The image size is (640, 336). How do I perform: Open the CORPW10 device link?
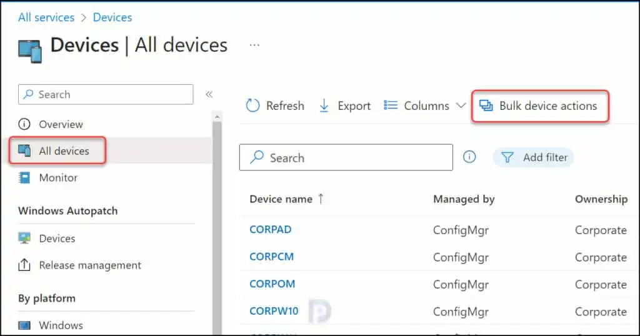click(274, 311)
